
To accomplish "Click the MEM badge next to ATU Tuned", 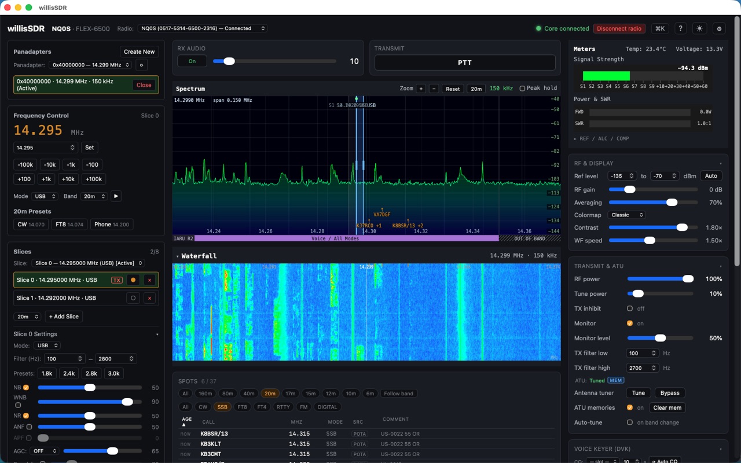I will (x=615, y=380).
